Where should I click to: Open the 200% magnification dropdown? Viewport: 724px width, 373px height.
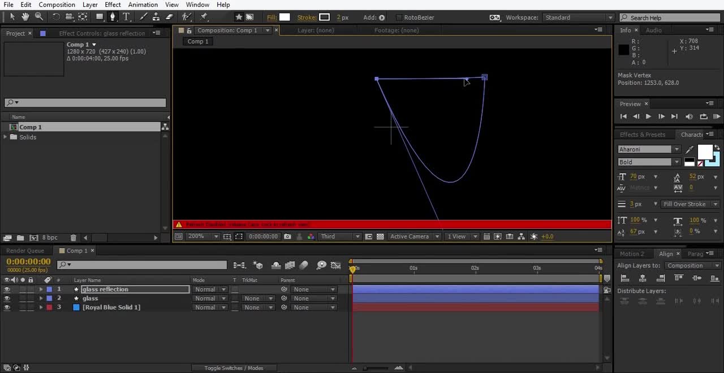(203, 236)
